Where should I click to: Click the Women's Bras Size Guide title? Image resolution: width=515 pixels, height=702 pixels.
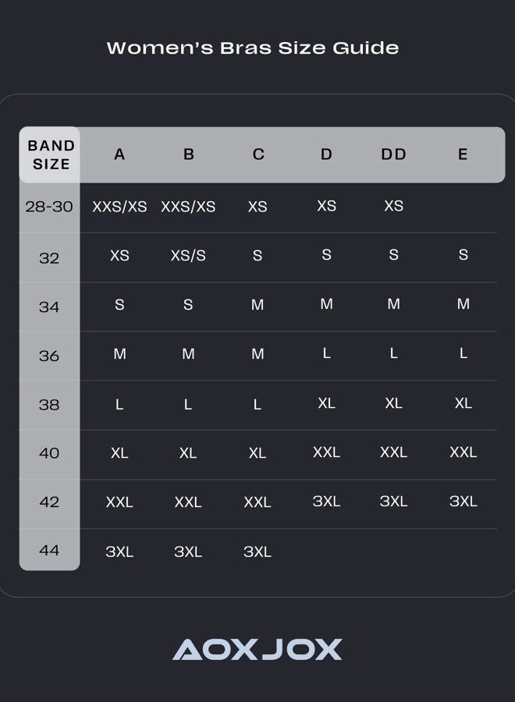pyautogui.click(x=253, y=48)
